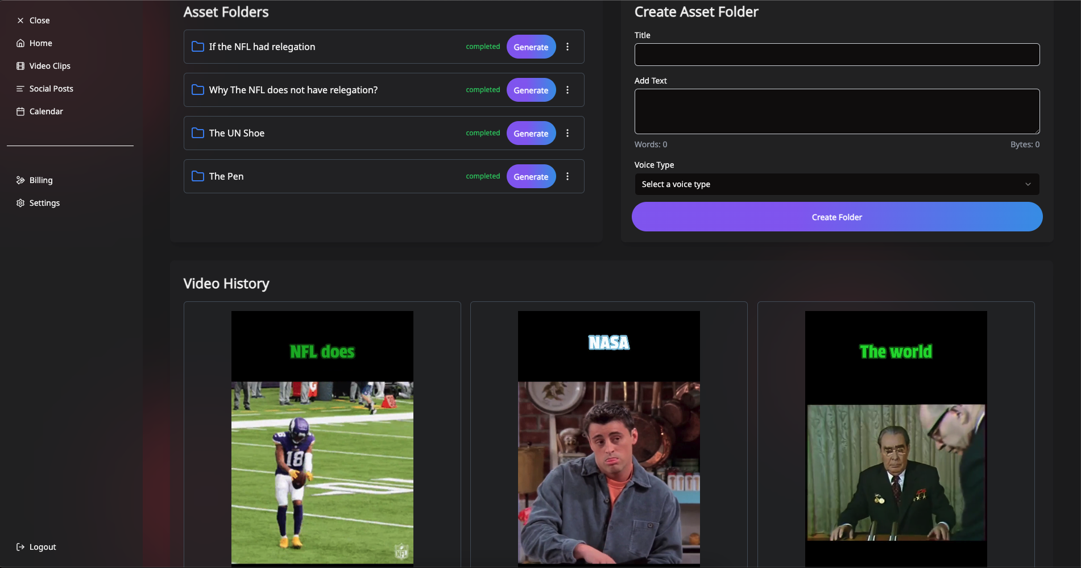Click completed status of The UN Shoe
1081x568 pixels.
coord(483,133)
